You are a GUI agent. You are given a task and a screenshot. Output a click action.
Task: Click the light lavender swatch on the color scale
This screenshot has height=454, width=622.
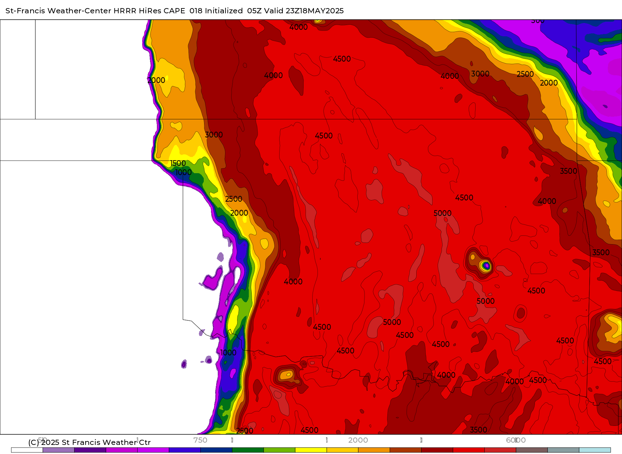point(58,450)
